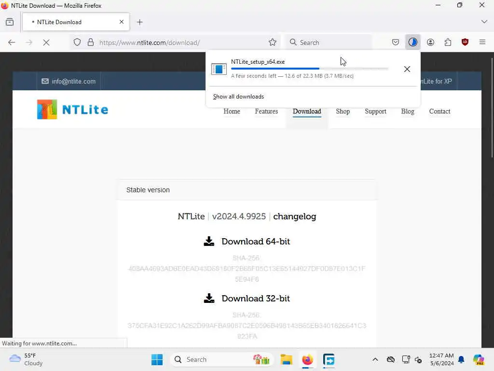Show all downloads in the panel
This screenshot has height=371, width=494.
coord(238,97)
